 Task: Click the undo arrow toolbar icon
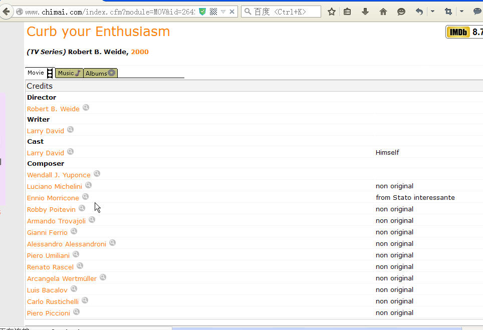tap(419, 12)
